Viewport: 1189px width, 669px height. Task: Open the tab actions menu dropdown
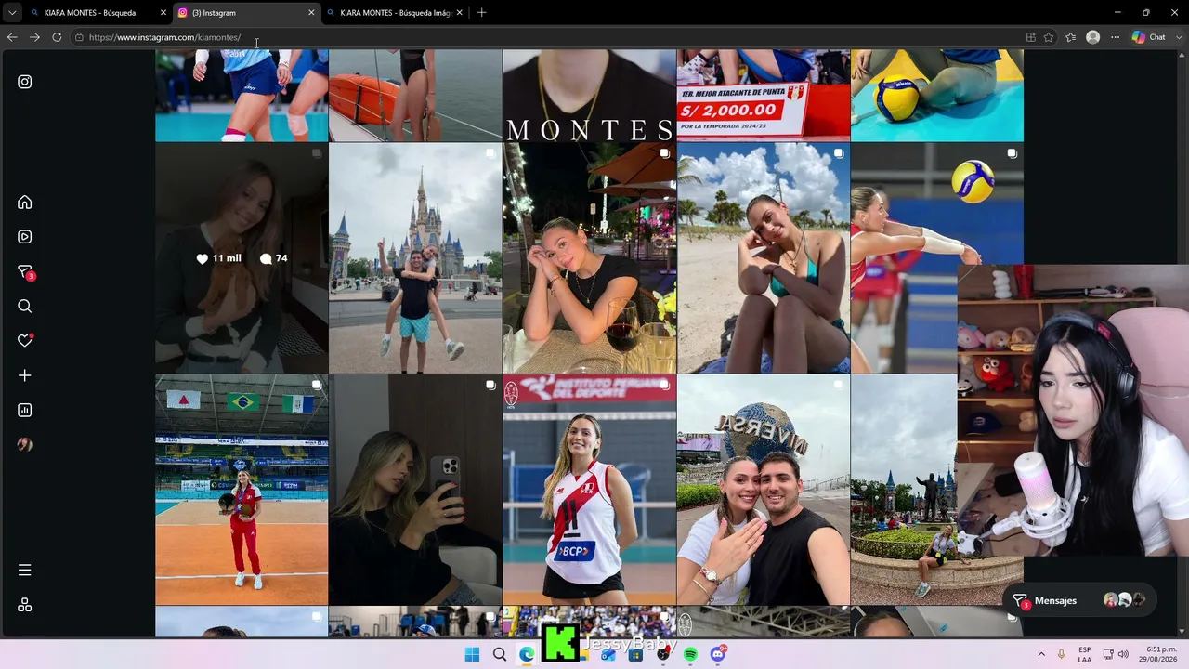12,13
